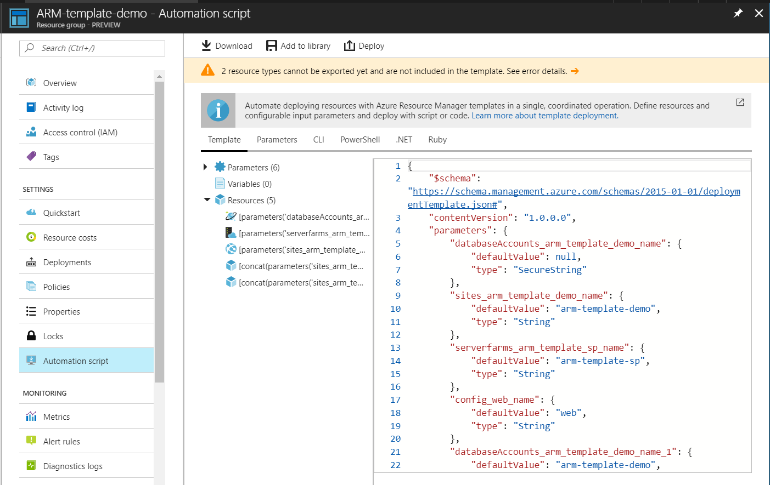Select the Add to library icon

(x=272, y=45)
